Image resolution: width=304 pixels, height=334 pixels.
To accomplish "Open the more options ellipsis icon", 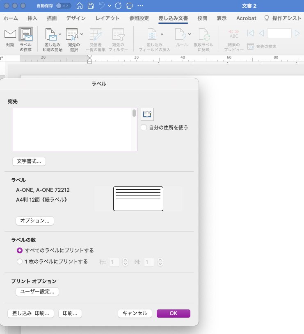I will (x=140, y=6).
